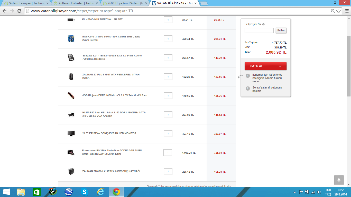Click the Chrome icon in the taskbar
351x197 pixels.
tap(116, 192)
